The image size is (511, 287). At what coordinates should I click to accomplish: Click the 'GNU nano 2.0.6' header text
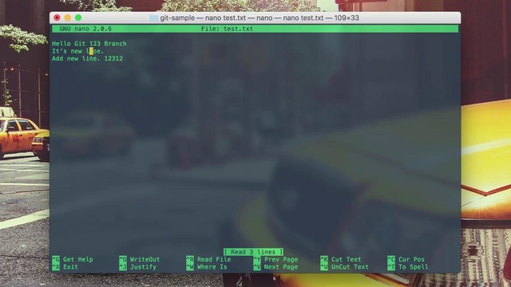[x=85, y=29]
